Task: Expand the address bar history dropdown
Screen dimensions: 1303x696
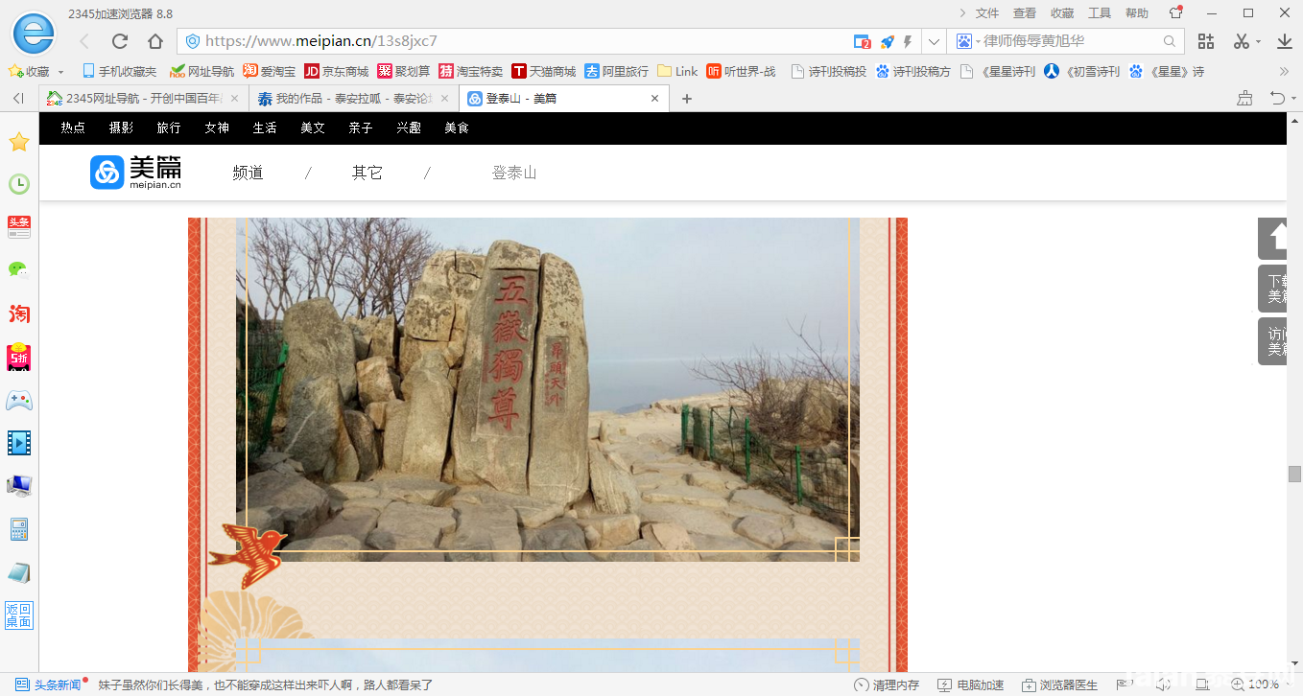Action: pos(934,41)
